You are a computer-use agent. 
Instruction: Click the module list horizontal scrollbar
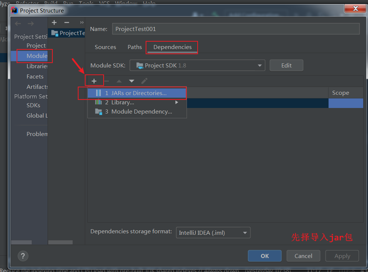(x=60, y=242)
